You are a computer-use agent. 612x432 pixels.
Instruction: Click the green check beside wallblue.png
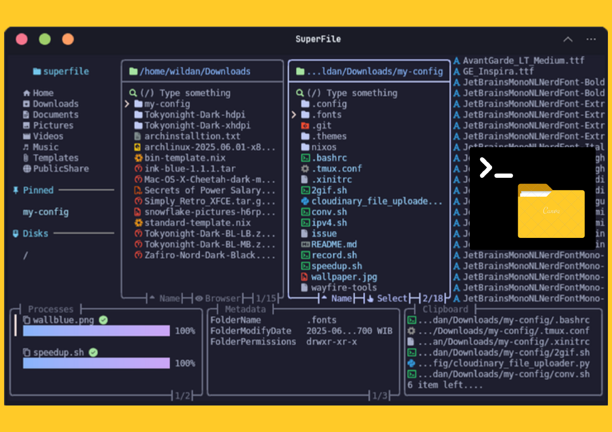[104, 320]
